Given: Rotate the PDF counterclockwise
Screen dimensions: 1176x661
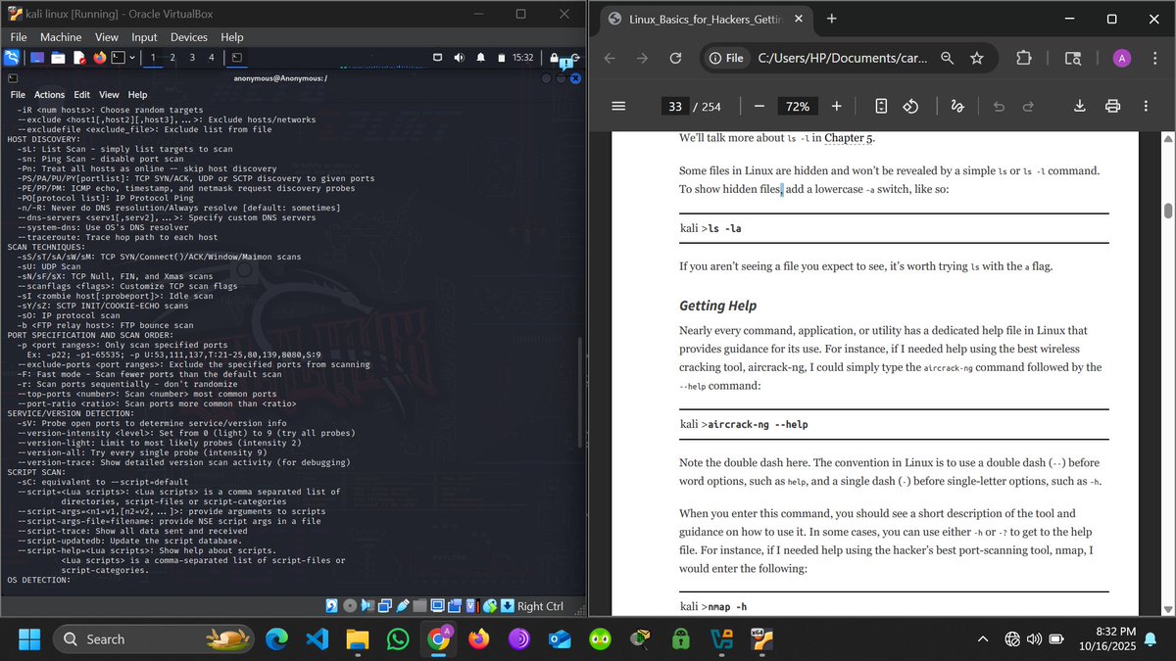Looking at the screenshot, I should [x=909, y=106].
